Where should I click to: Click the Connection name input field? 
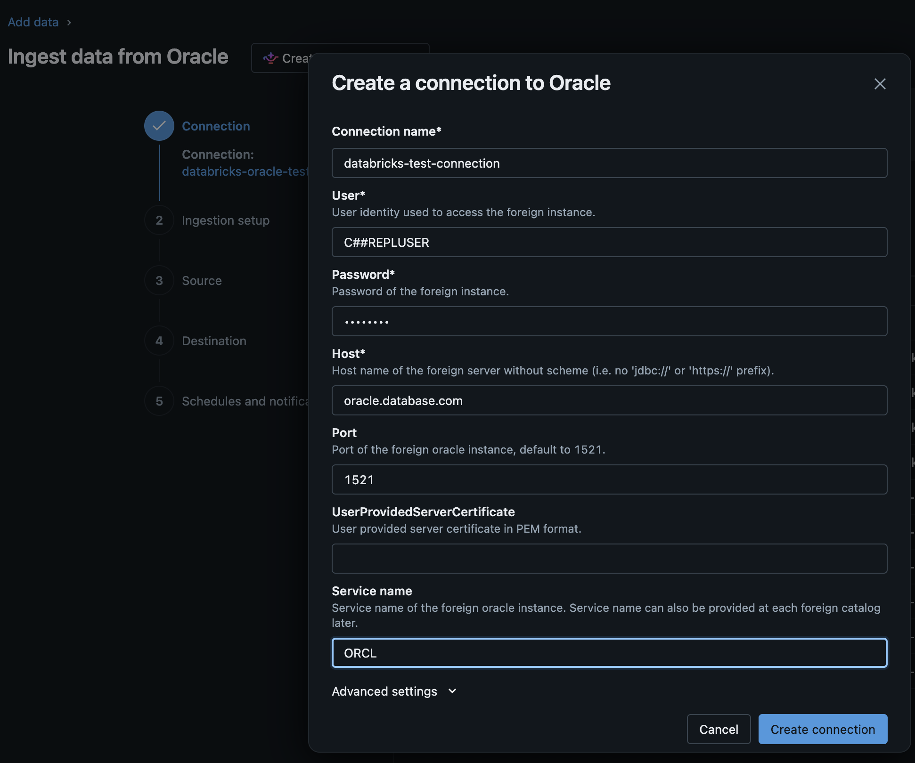pyautogui.click(x=609, y=163)
